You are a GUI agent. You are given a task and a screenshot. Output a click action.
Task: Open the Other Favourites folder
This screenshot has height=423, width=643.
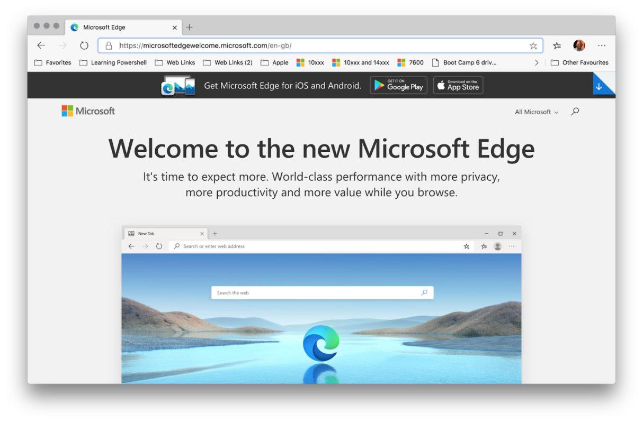coord(579,62)
